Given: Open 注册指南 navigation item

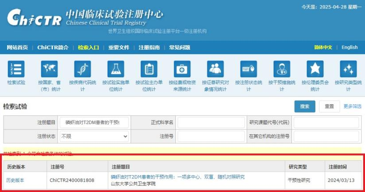Looking at the screenshot, I should tap(149, 47).
